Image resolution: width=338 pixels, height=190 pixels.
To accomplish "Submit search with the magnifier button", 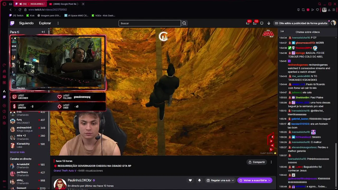I will coord(184,23).
